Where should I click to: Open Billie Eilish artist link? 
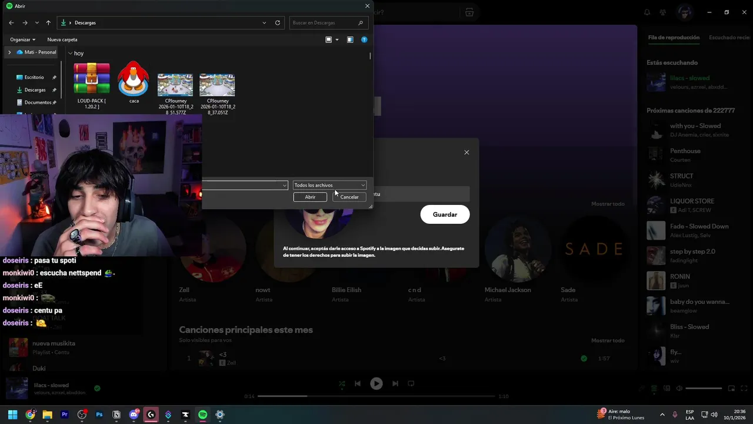[346, 290]
